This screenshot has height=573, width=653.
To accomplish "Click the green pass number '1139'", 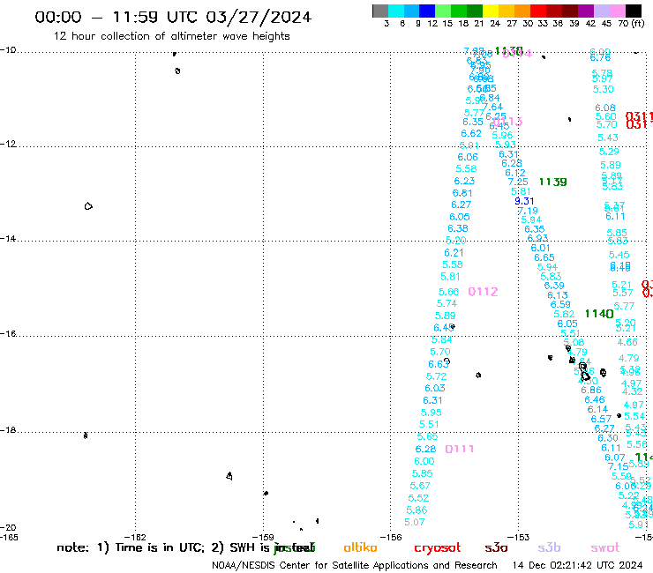I will pyautogui.click(x=552, y=182).
